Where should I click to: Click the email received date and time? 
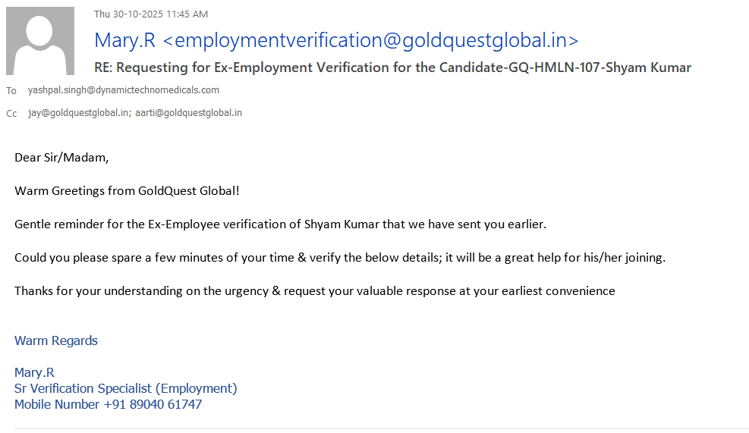[151, 14]
